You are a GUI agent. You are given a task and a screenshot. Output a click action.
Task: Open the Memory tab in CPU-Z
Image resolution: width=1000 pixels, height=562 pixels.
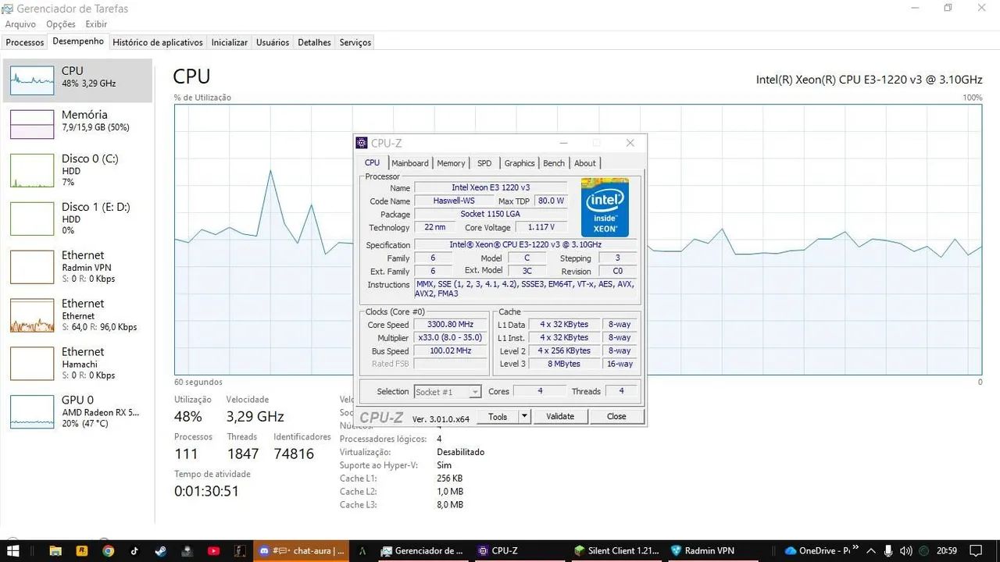(x=451, y=163)
